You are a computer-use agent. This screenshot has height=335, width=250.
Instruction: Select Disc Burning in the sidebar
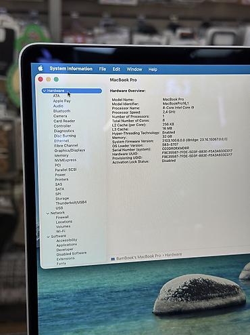pos(65,136)
